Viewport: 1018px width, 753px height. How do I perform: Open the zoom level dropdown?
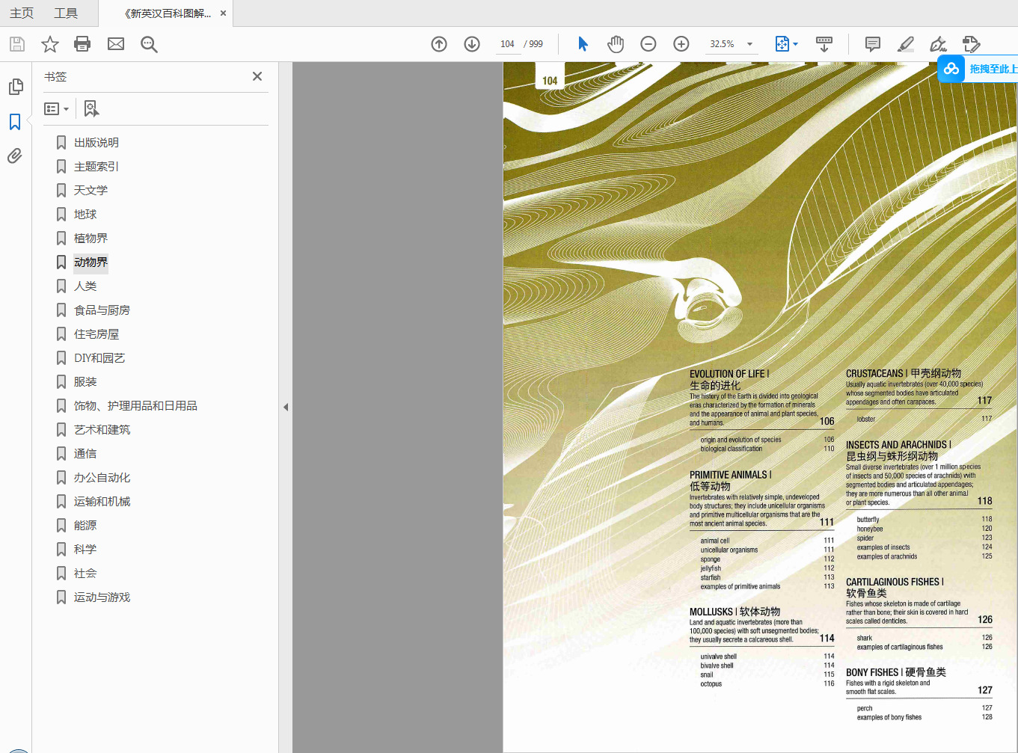(749, 44)
